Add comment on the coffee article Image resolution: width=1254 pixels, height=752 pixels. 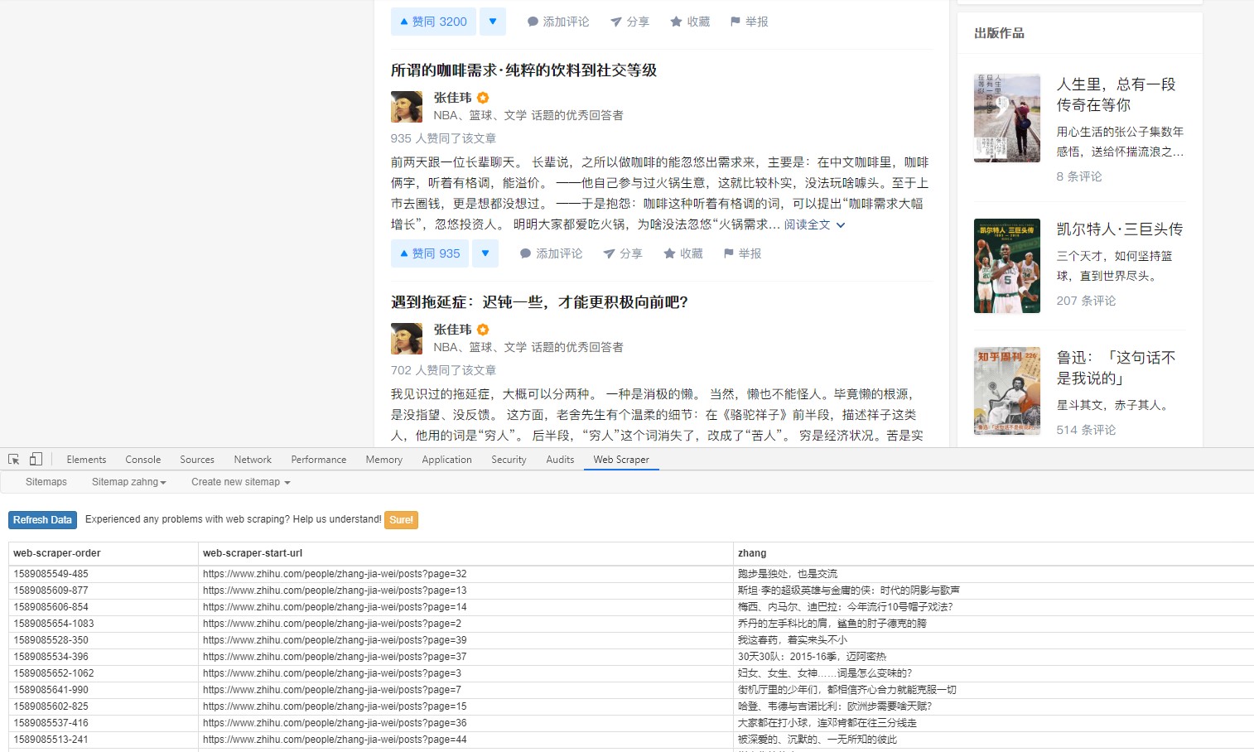pos(551,253)
